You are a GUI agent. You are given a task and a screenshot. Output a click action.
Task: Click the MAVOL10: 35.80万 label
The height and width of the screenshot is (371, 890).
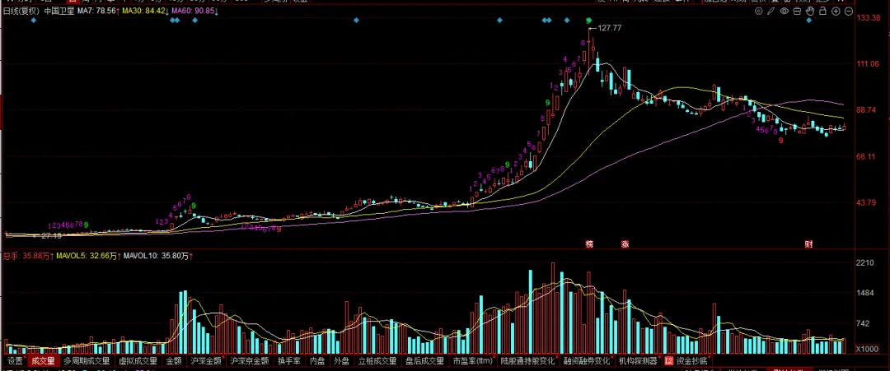[x=158, y=256]
